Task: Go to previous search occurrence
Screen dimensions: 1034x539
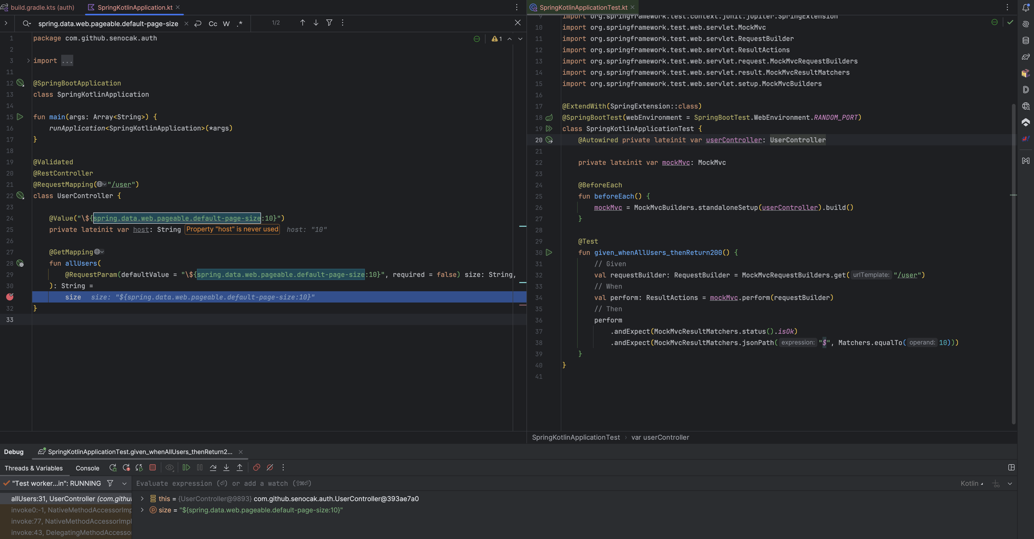Action: point(303,23)
